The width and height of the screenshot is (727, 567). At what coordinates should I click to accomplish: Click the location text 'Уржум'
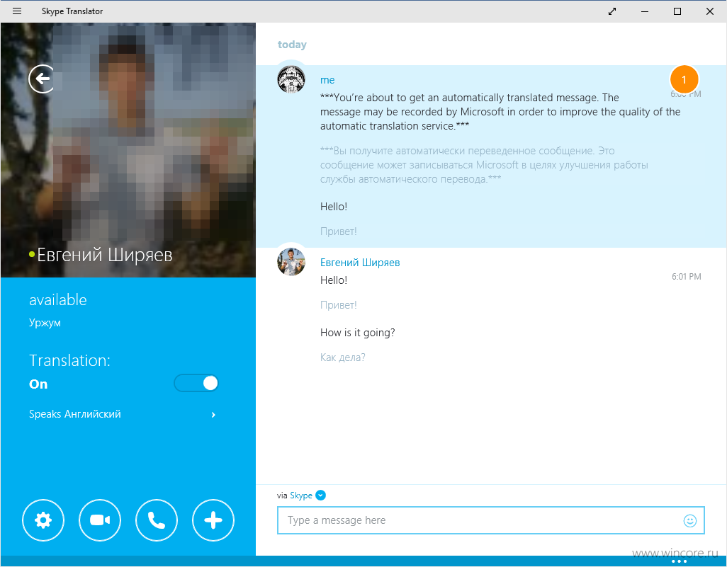(45, 323)
